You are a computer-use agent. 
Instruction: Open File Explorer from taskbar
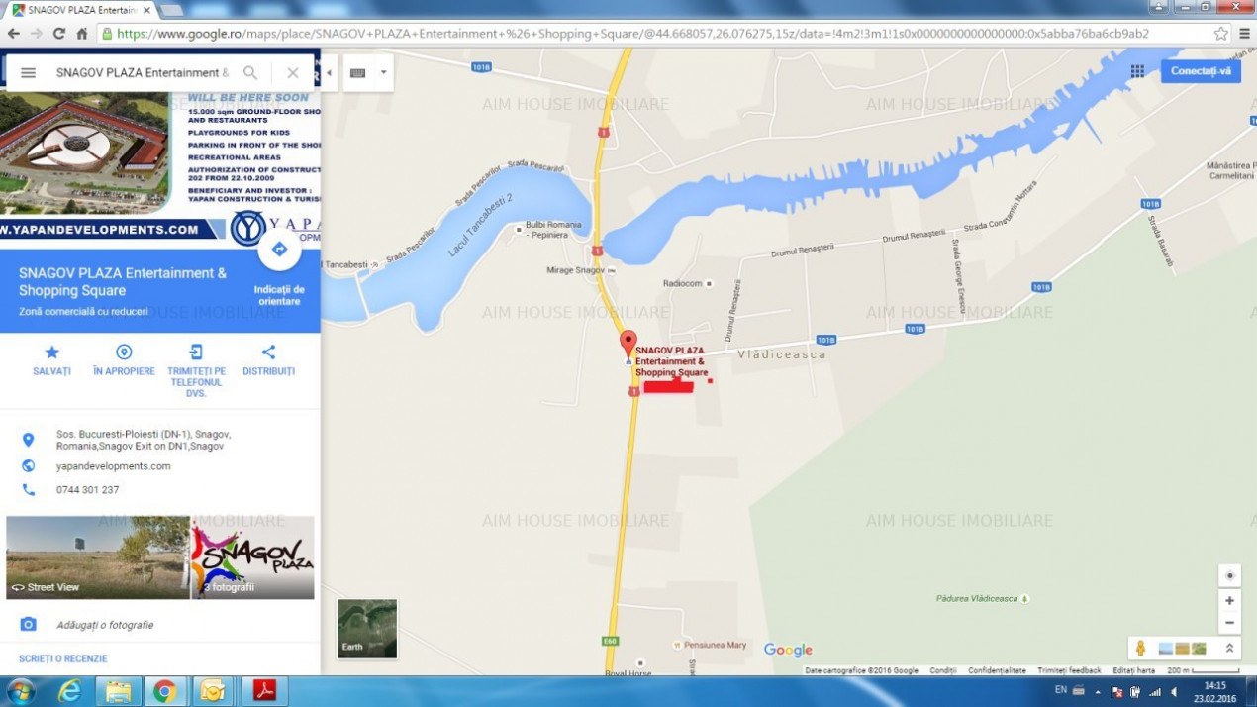(x=118, y=691)
